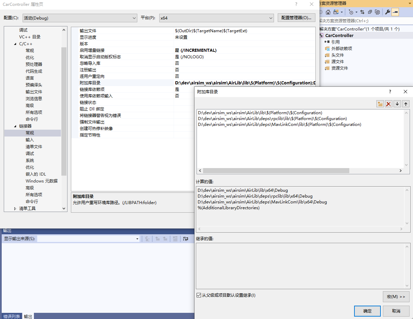Image resolution: width=413 pixels, height=319 pixels.
Task: Switch to the 输出 tab
Action: (x=28, y=316)
